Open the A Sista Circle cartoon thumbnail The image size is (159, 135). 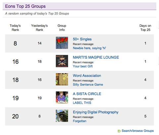coord(62,98)
